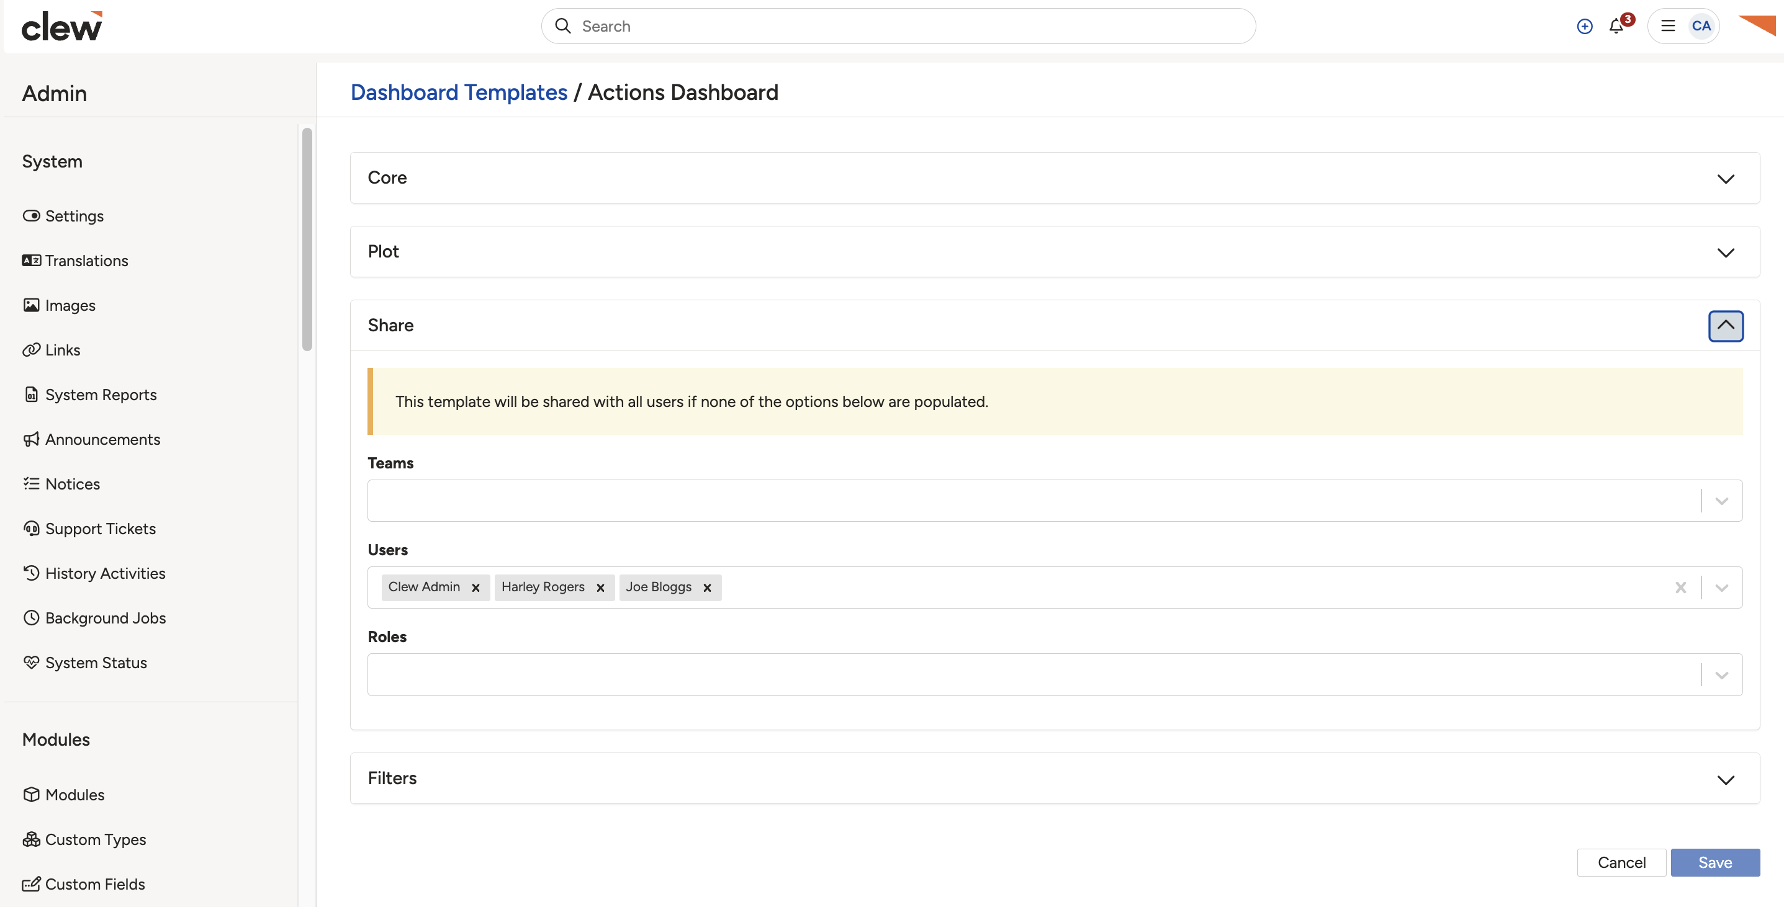Screen dimensions: 1784x907
Task: Click the History Activities clock icon
Action: [x=31, y=573]
